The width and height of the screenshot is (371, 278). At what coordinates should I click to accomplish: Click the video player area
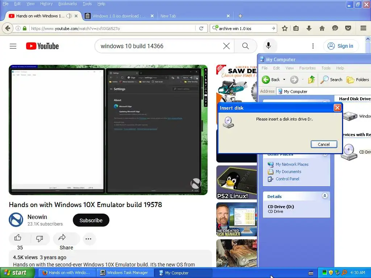point(108,130)
